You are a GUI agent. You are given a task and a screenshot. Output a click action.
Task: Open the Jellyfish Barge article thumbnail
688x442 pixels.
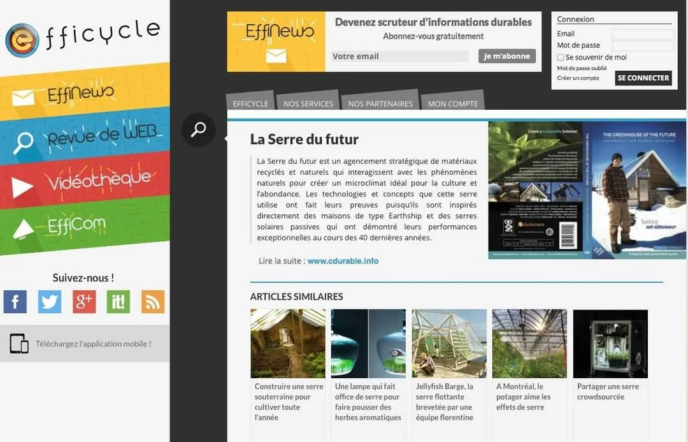click(449, 344)
